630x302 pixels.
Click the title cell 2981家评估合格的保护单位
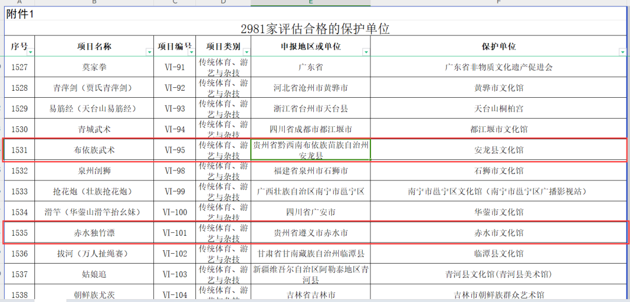pos(315,29)
